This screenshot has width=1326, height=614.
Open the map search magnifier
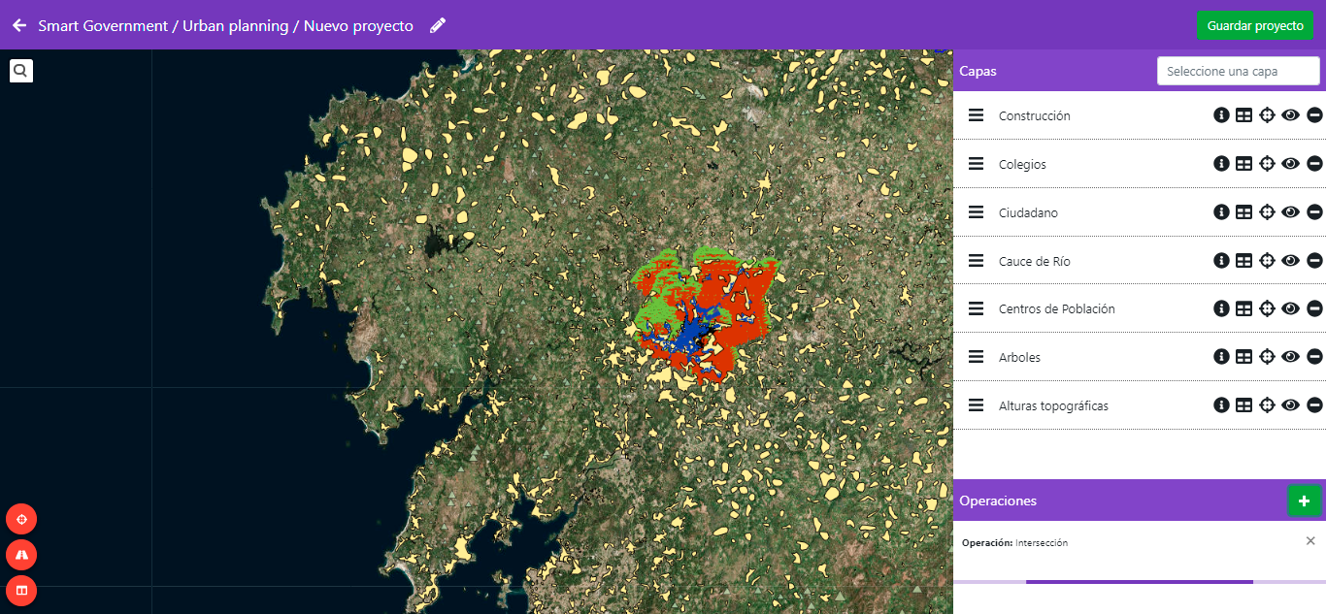[x=21, y=70]
